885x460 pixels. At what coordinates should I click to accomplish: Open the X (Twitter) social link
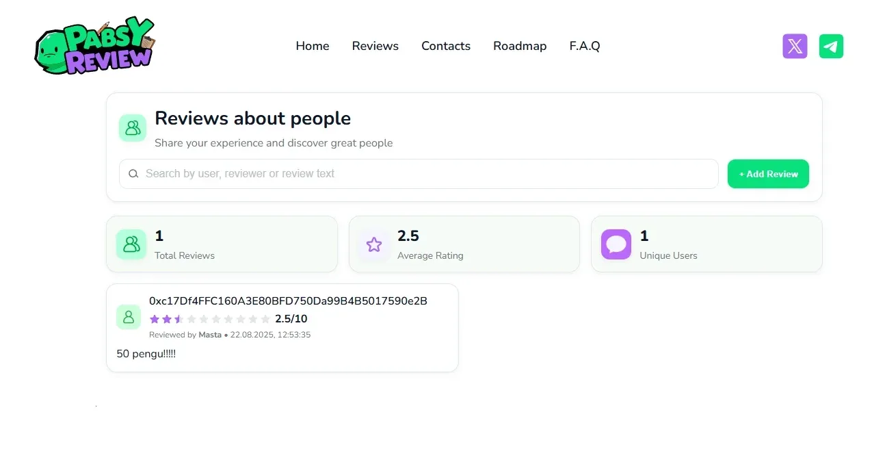tap(795, 46)
